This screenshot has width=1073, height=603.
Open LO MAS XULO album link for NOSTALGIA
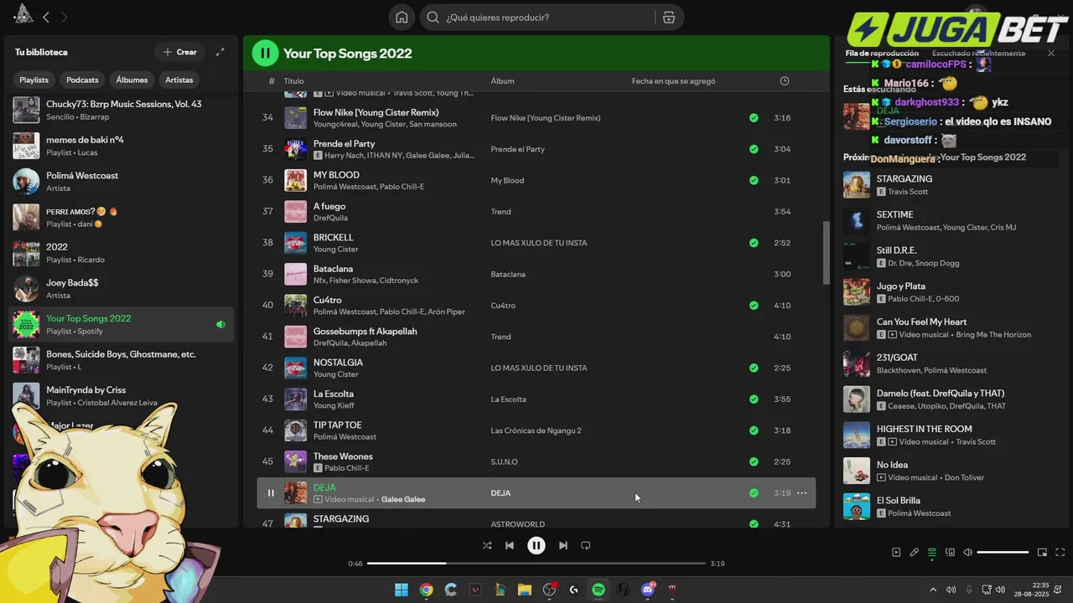538,368
